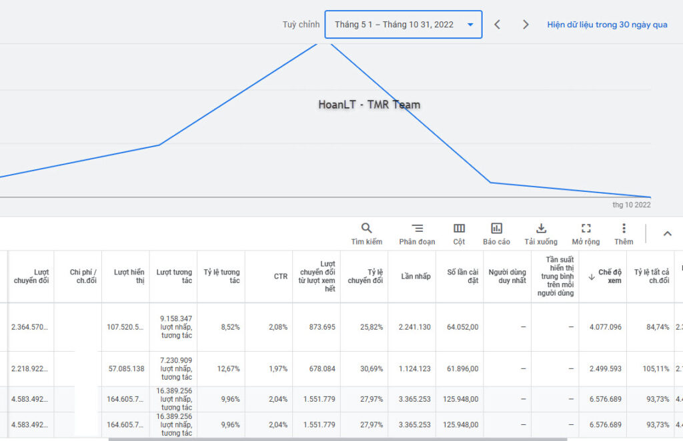Click Lượt hiển thị column header

pos(129,276)
